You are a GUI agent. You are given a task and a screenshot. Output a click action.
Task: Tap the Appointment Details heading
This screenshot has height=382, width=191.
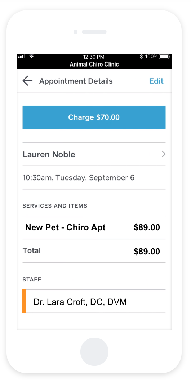click(76, 81)
